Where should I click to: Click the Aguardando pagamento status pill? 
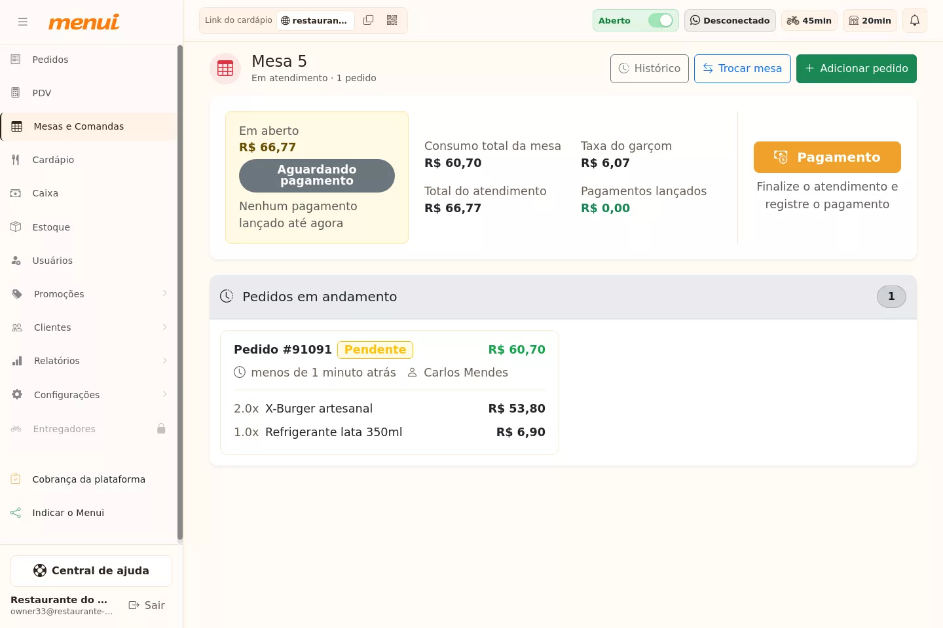(x=317, y=175)
